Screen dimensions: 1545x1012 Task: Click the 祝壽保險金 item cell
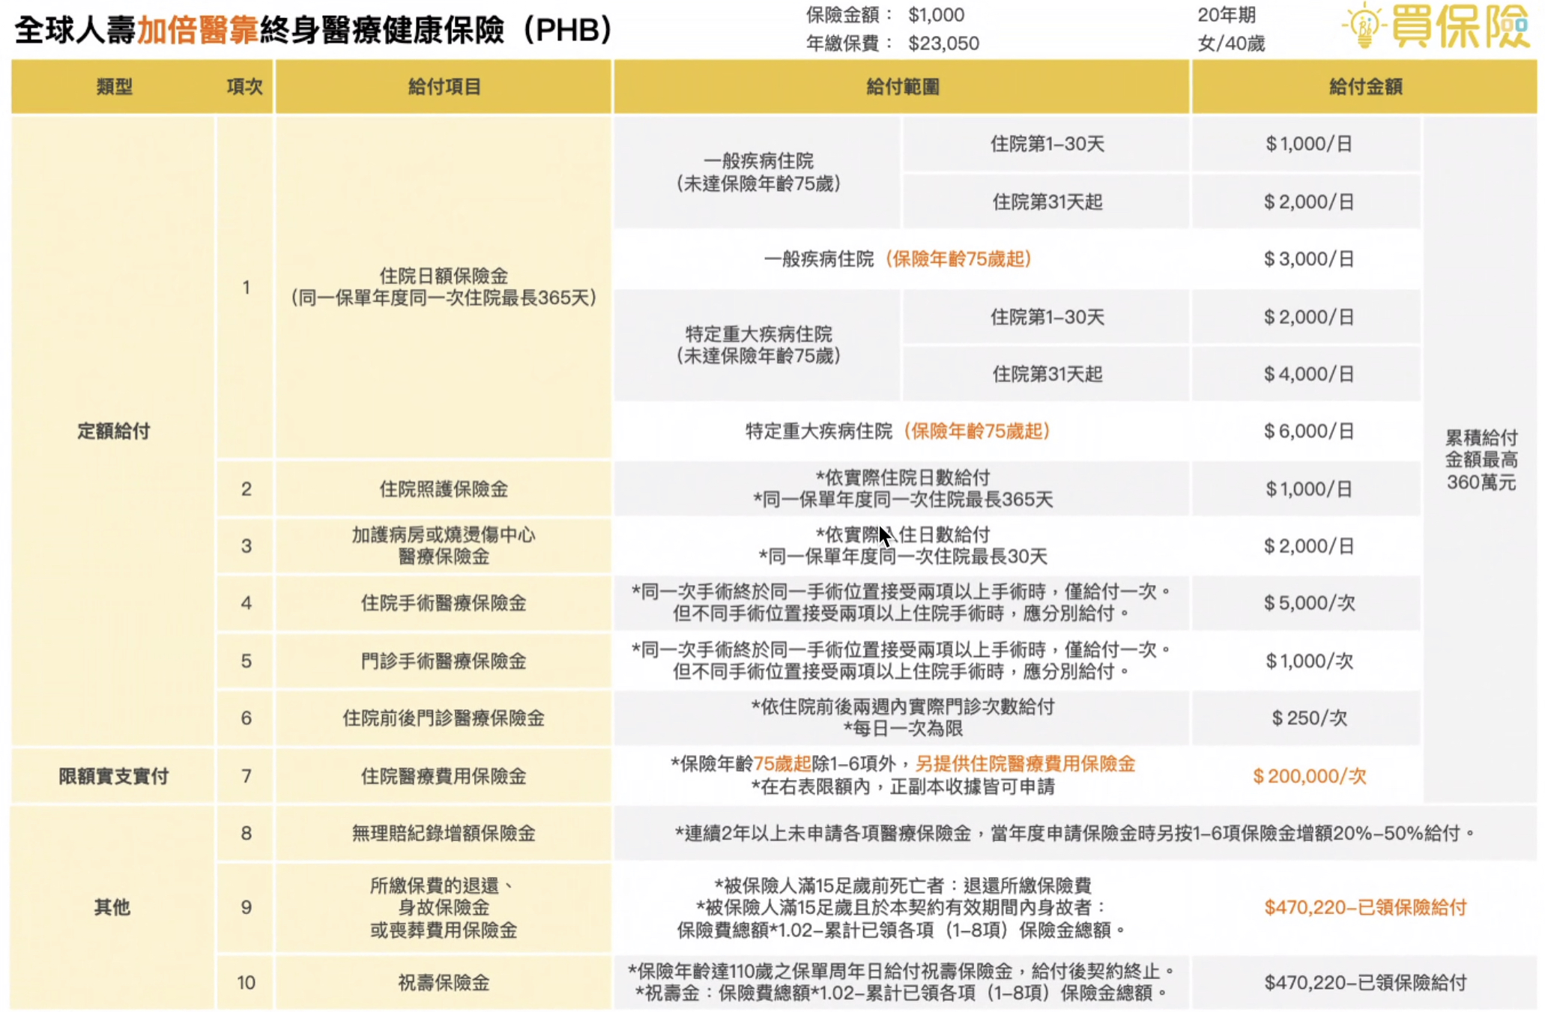(444, 983)
